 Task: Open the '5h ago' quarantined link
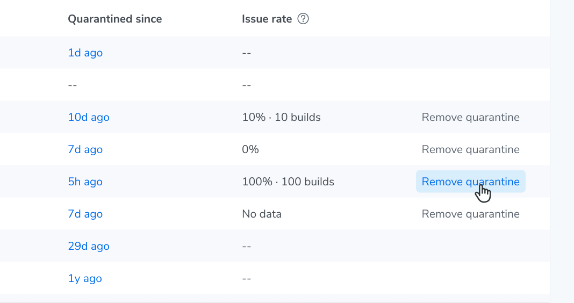point(85,182)
